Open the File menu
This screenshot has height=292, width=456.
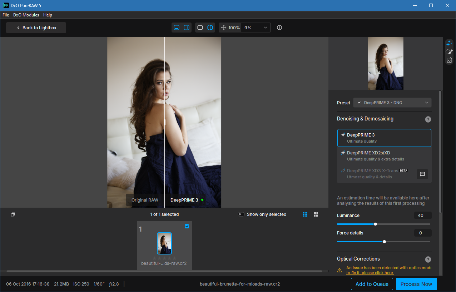6,15
